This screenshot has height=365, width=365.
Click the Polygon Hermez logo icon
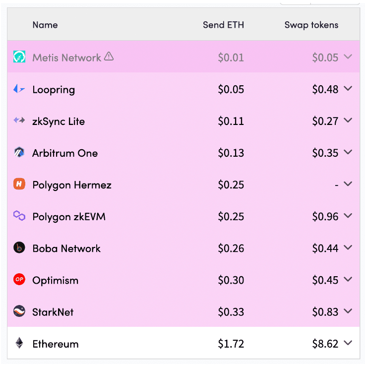point(19,184)
